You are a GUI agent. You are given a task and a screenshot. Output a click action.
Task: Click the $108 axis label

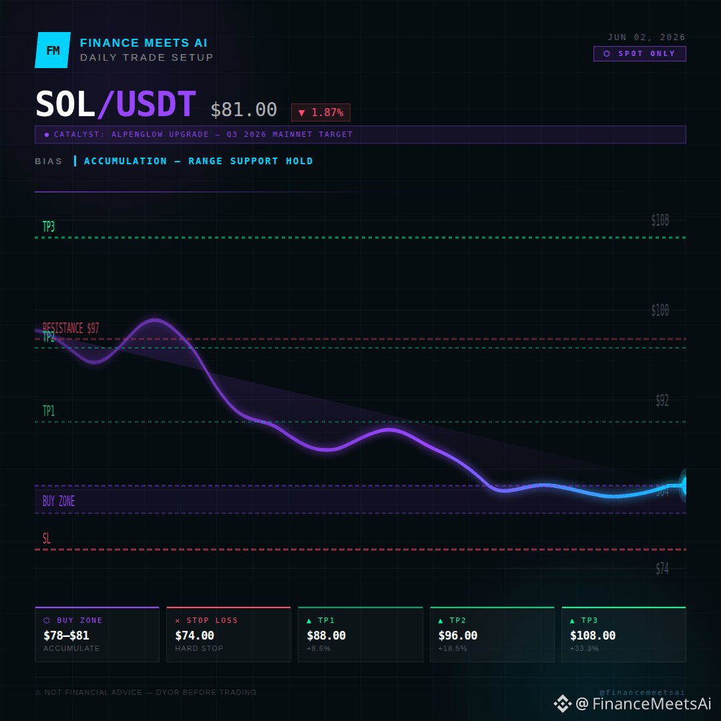tap(660, 220)
